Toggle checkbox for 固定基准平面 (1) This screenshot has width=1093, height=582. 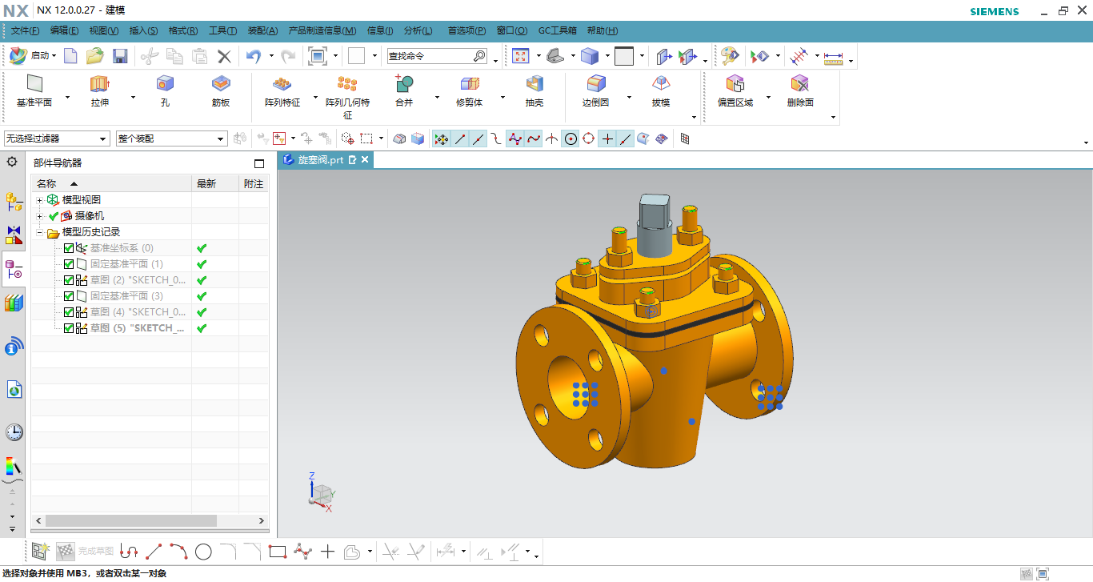coord(69,264)
